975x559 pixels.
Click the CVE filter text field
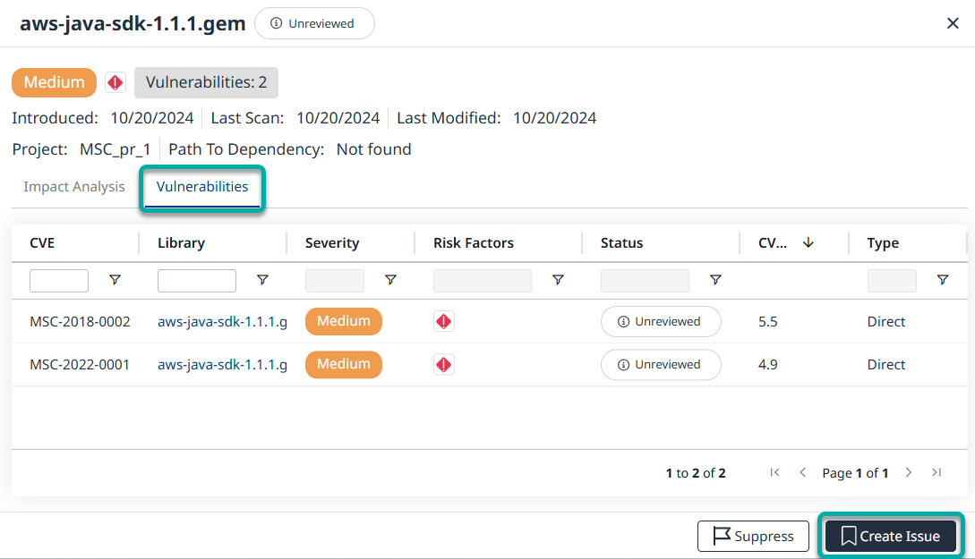pyautogui.click(x=59, y=281)
